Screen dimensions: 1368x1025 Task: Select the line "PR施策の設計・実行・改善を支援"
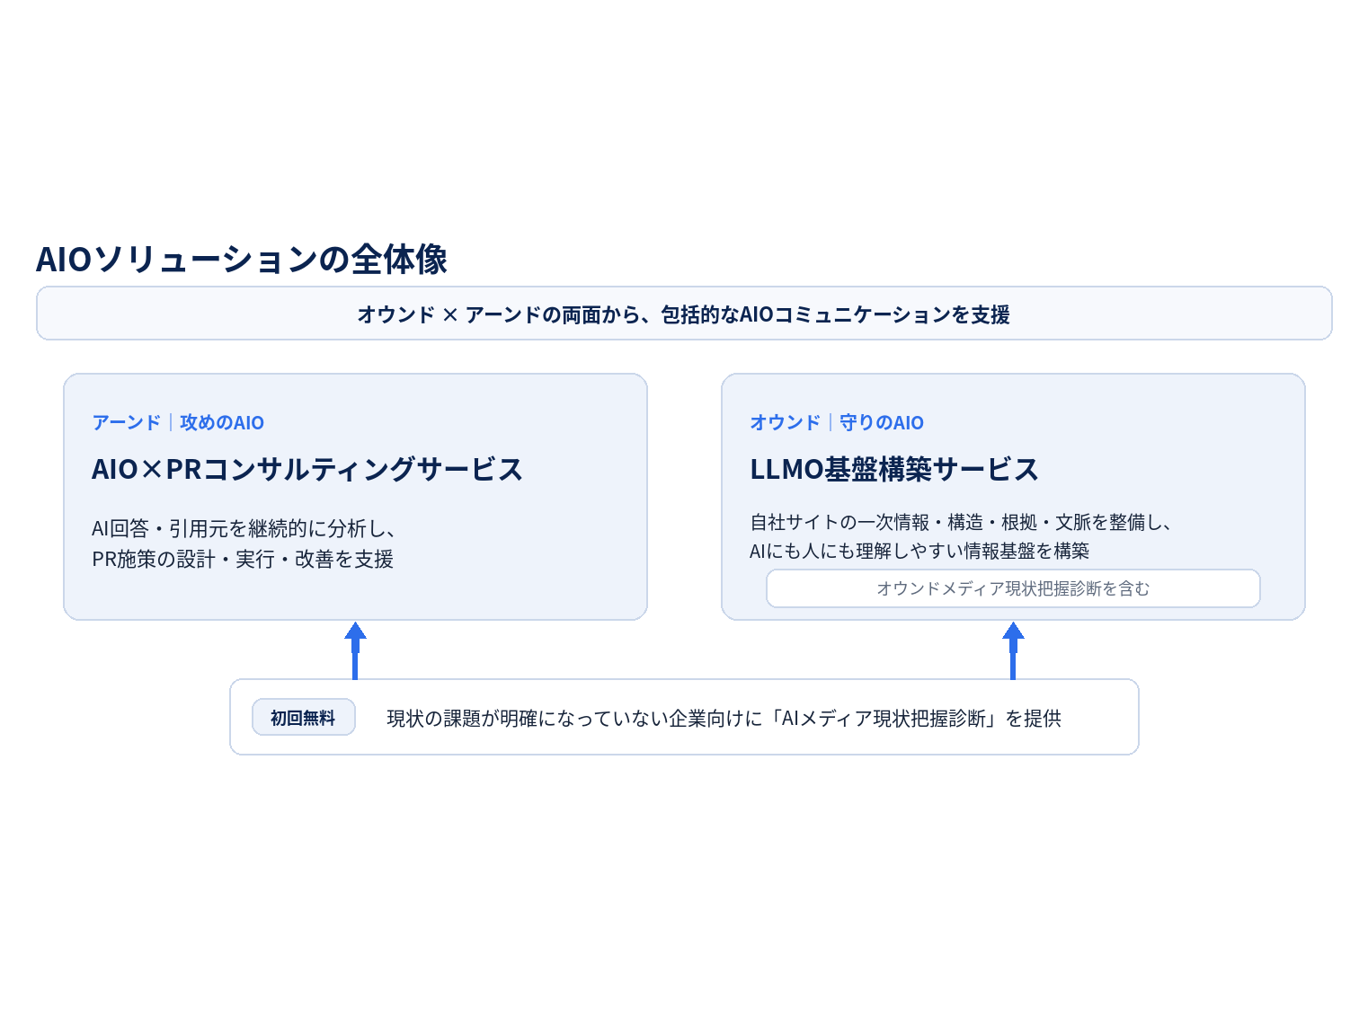click(x=243, y=560)
